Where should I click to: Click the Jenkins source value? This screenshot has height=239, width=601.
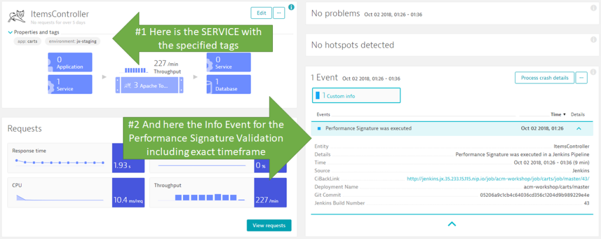point(582,170)
